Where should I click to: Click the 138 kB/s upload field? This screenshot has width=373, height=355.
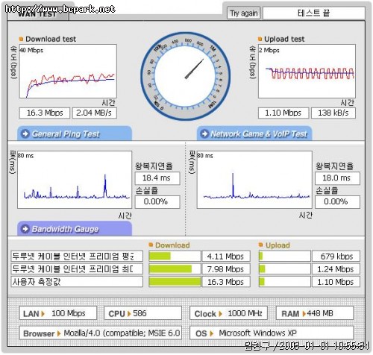(333, 113)
